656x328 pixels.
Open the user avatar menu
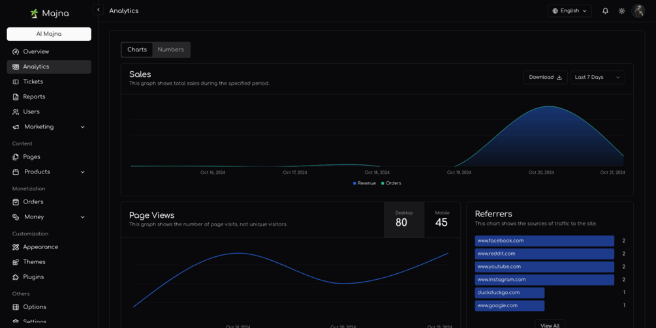click(638, 11)
